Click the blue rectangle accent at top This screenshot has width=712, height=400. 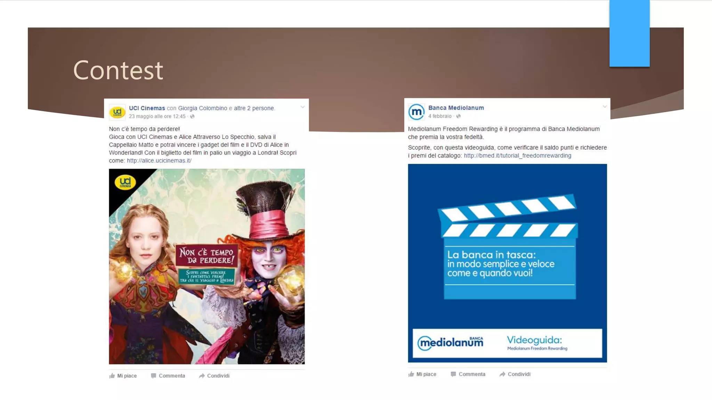click(x=629, y=33)
